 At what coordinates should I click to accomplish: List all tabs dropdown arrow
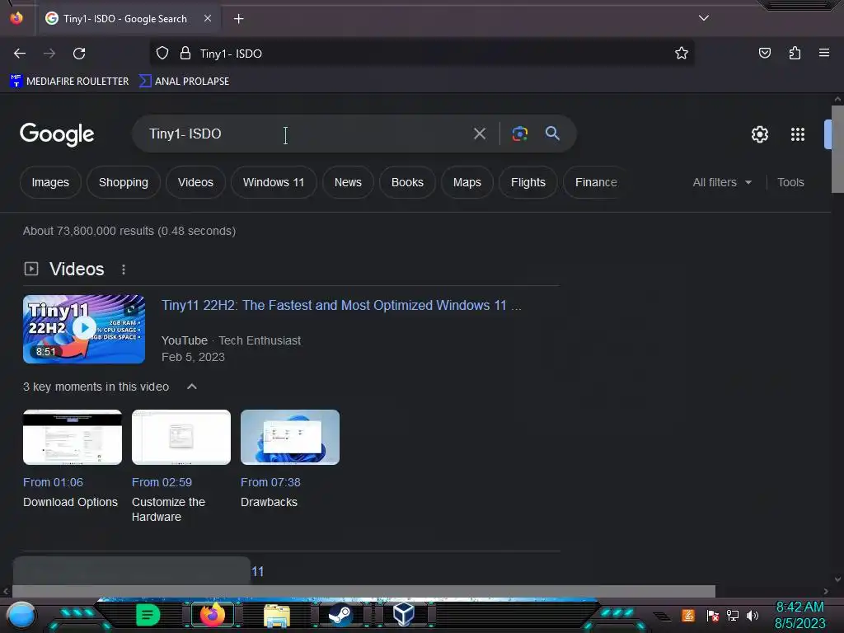point(704,18)
